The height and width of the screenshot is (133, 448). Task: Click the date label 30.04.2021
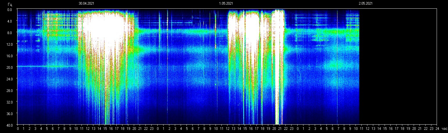(86, 3)
